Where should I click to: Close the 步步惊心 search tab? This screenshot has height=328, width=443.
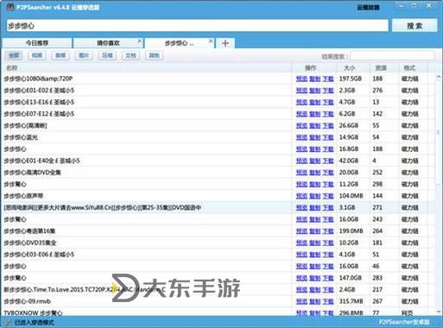coord(211,41)
